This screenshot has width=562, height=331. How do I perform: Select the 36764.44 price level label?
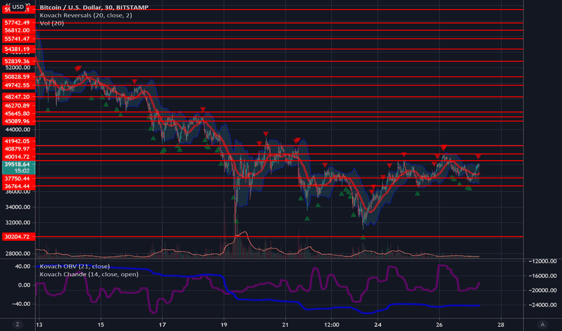click(x=19, y=186)
